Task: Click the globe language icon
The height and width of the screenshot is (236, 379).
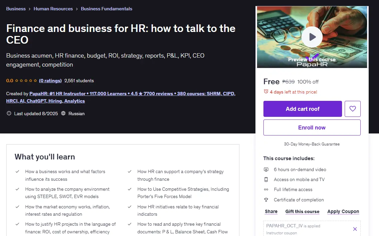Action: point(63,113)
